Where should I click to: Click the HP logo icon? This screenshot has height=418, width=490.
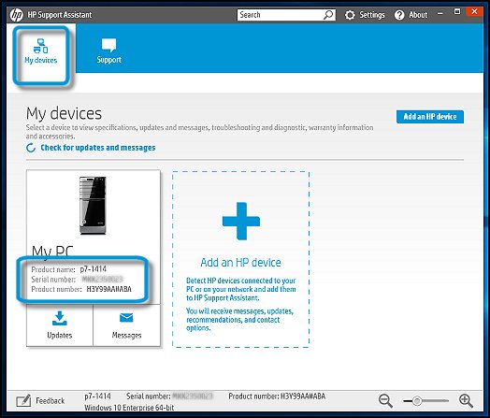pyautogui.click(x=16, y=15)
